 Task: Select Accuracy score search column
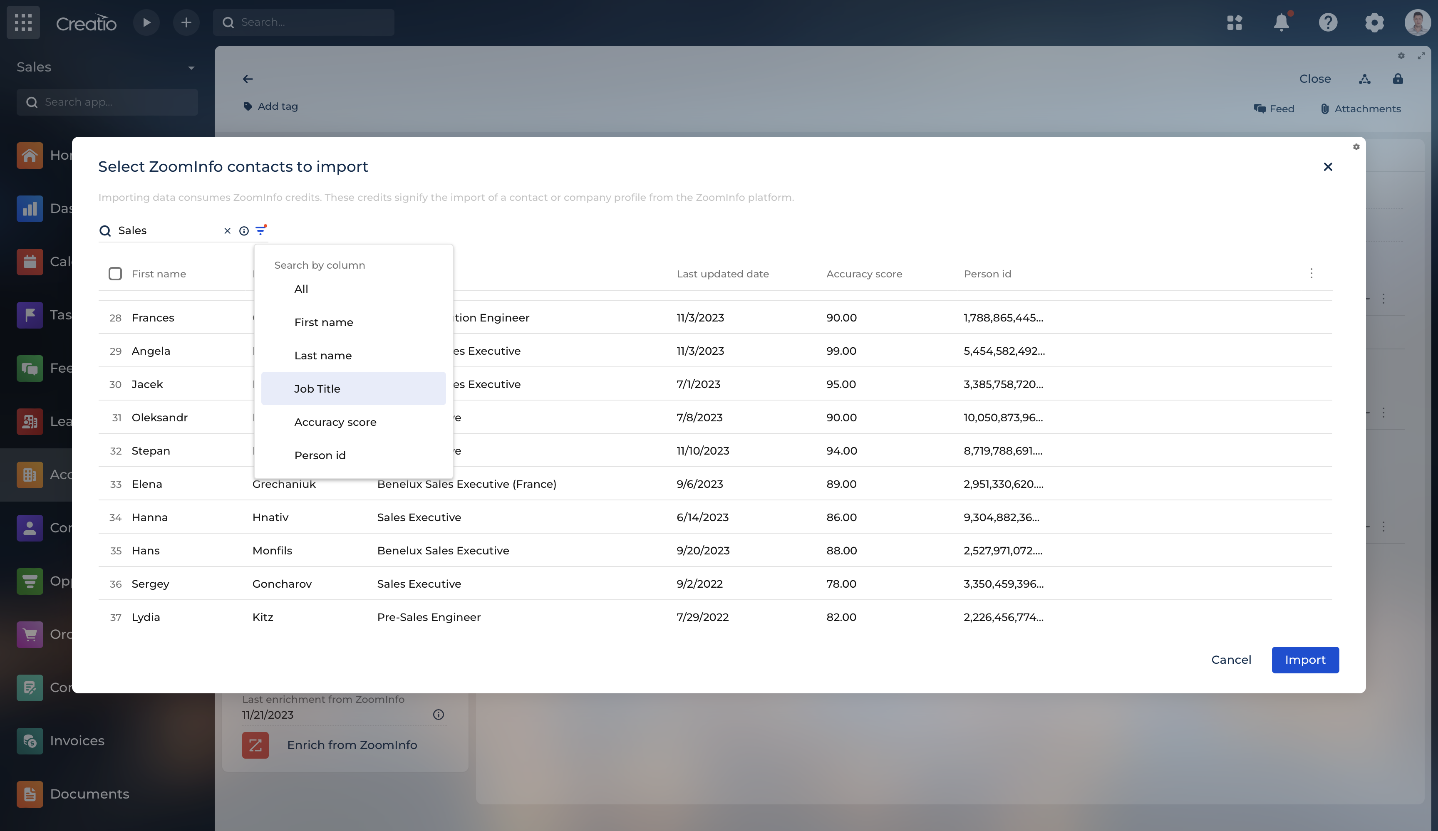(353, 422)
